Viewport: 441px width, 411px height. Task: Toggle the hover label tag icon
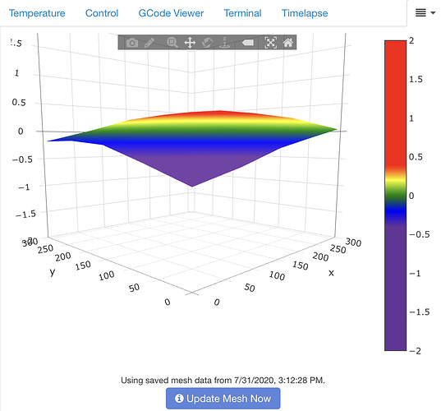coord(248,43)
